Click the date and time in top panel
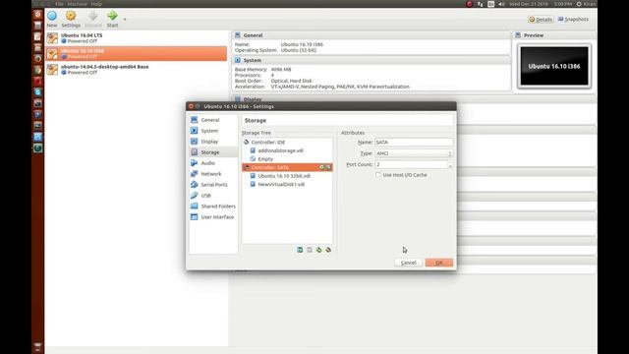 click(541, 4)
